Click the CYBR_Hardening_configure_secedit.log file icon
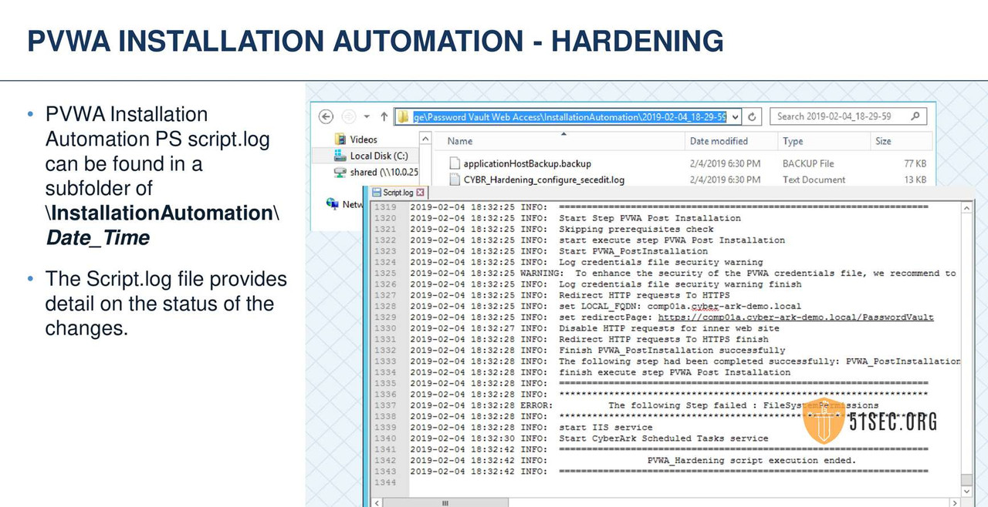The height and width of the screenshot is (507, 988). [x=455, y=180]
